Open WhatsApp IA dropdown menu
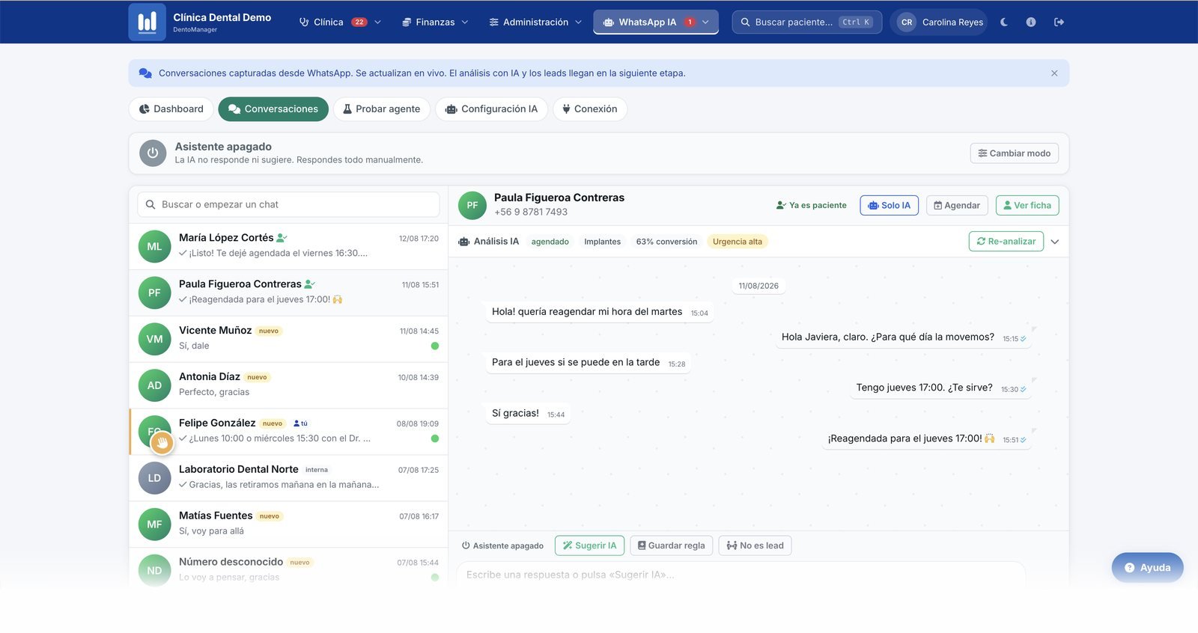The image size is (1198, 633). click(x=656, y=22)
